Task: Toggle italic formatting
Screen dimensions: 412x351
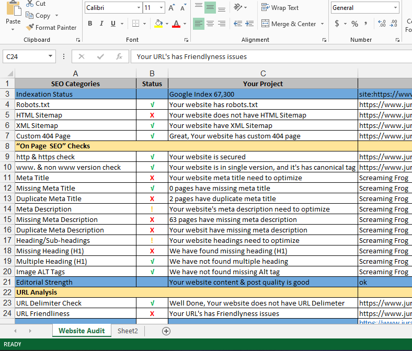Action: 102,24
